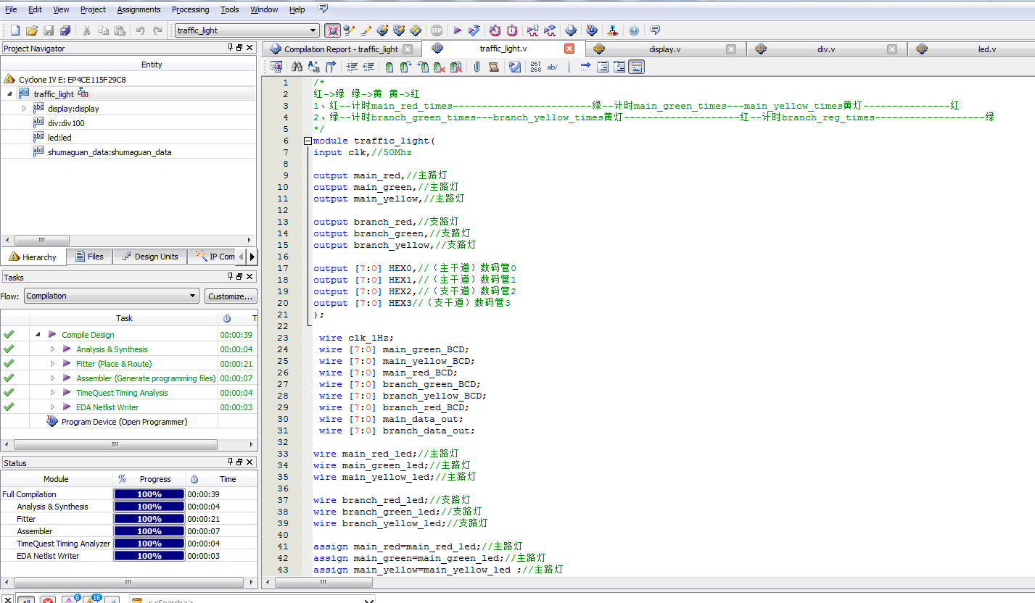Switch to the display.v tab
Screen dimensions: 1035x603
pyautogui.click(x=664, y=49)
